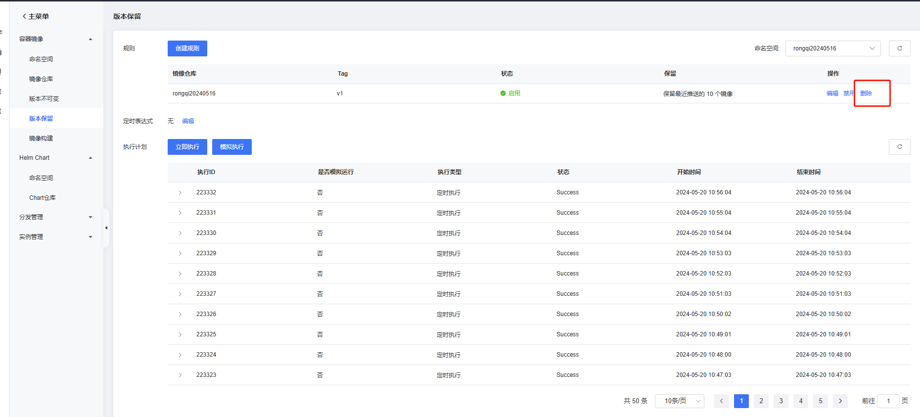The height and width of the screenshot is (417, 920).
Task: Click Tag value v1 in rule row
Action: [x=340, y=93]
